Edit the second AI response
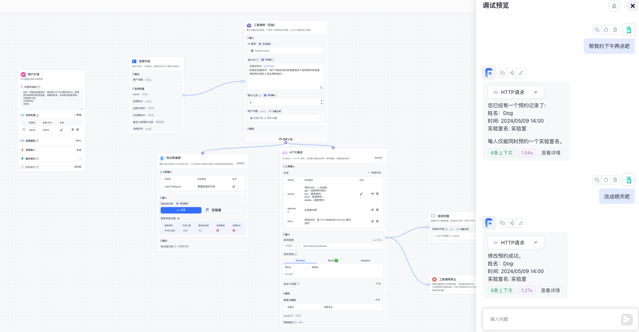Viewport: 639px width, 332px height. (520, 223)
